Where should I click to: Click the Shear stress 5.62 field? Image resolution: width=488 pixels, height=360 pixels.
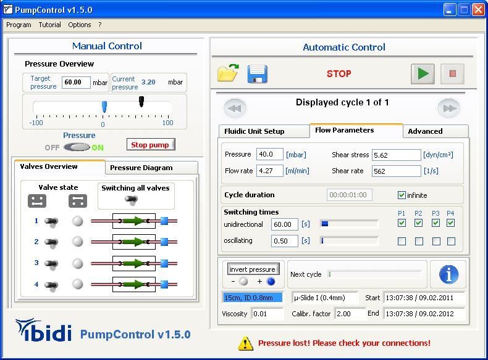(396, 155)
